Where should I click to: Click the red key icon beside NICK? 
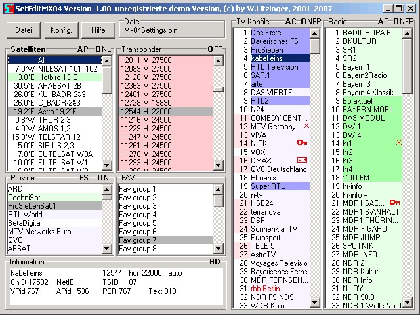[302, 143]
